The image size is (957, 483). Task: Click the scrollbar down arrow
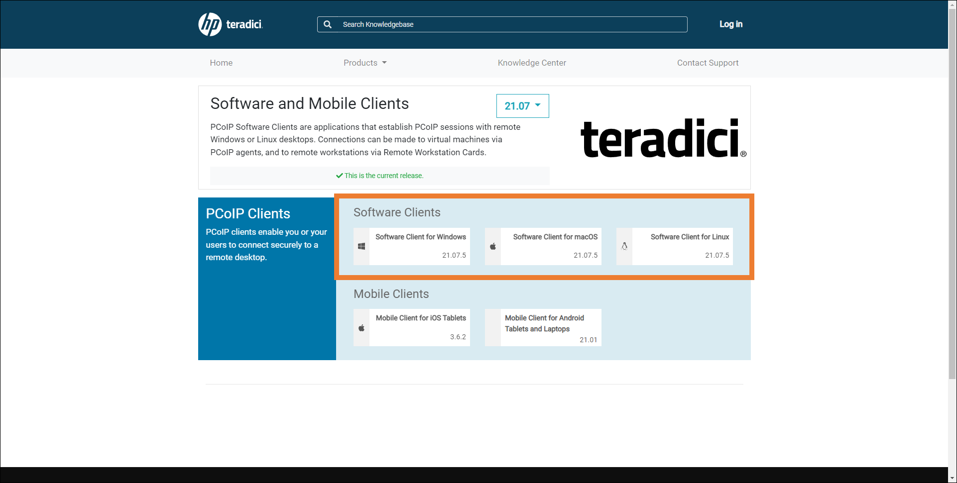coord(952,478)
